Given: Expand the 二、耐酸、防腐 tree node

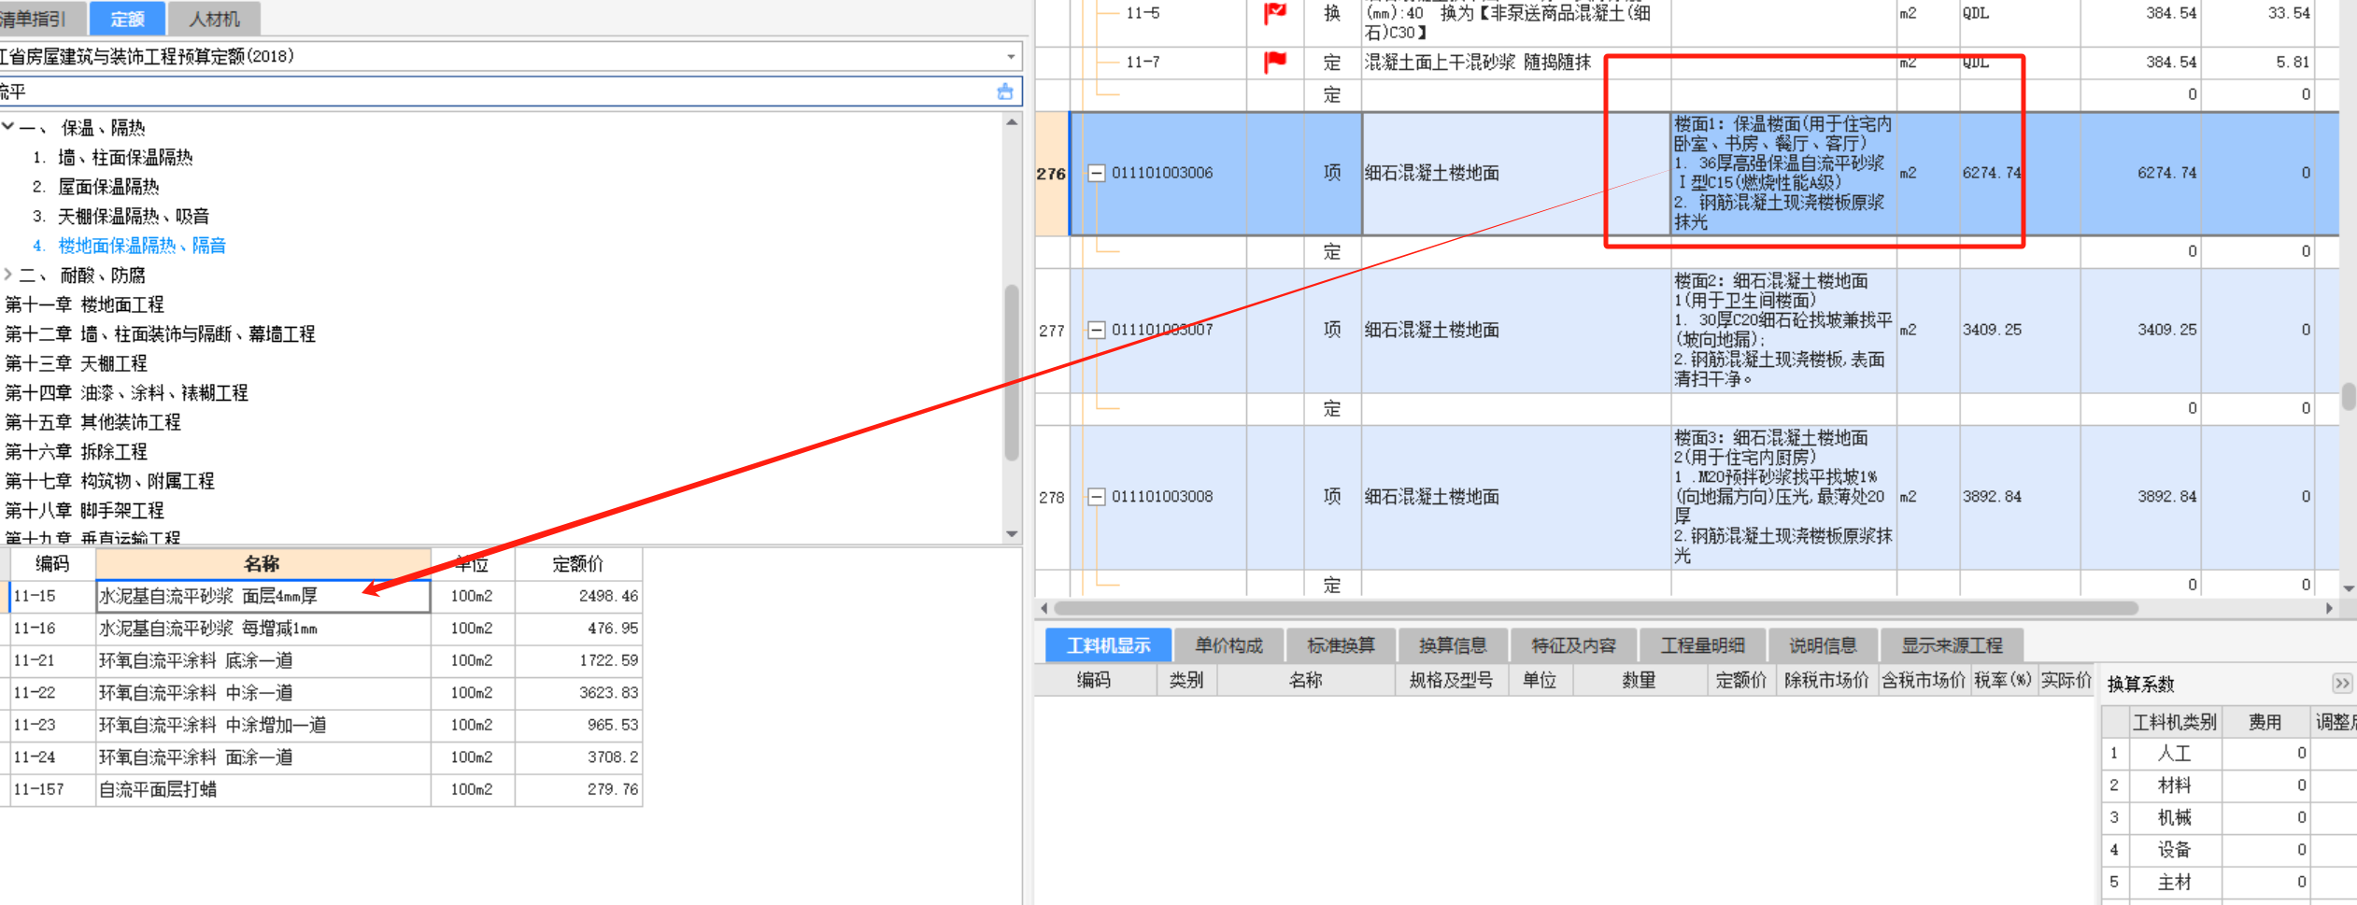Looking at the screenshot, I should click(8, 275).
